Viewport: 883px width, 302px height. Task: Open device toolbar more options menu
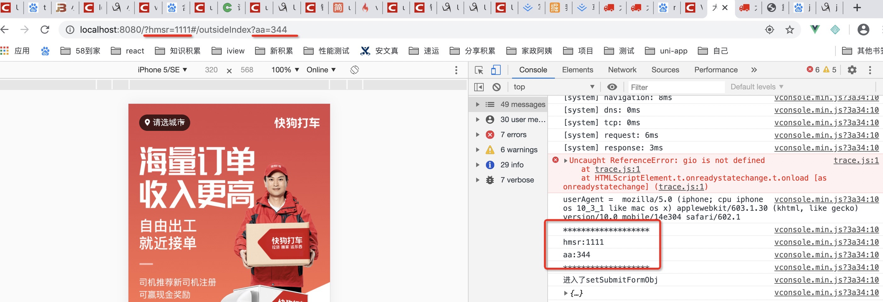click(456, 70)
